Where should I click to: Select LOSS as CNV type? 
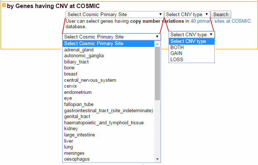(192, 59)
